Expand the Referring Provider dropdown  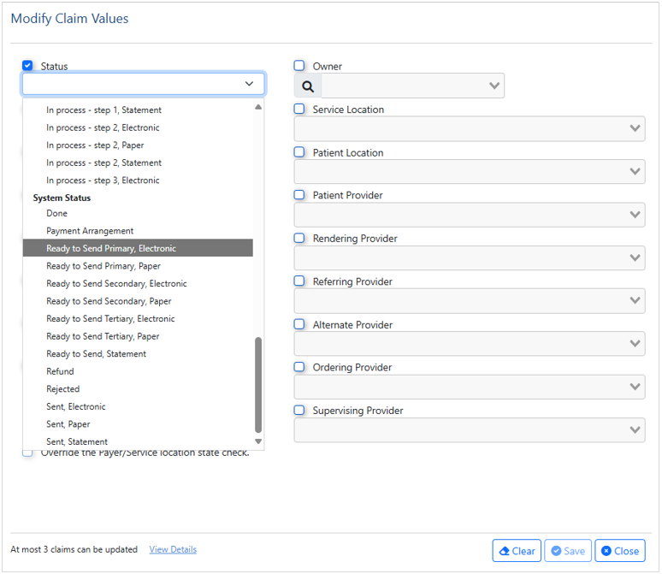(470, 301)
